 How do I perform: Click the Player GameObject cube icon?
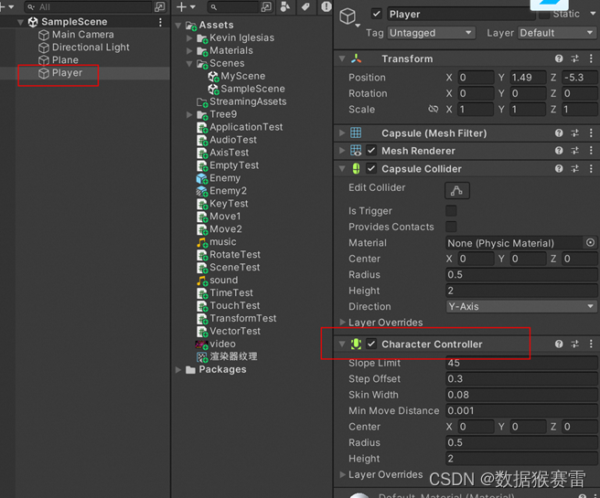pyautogui.click(x=348, y=16)
